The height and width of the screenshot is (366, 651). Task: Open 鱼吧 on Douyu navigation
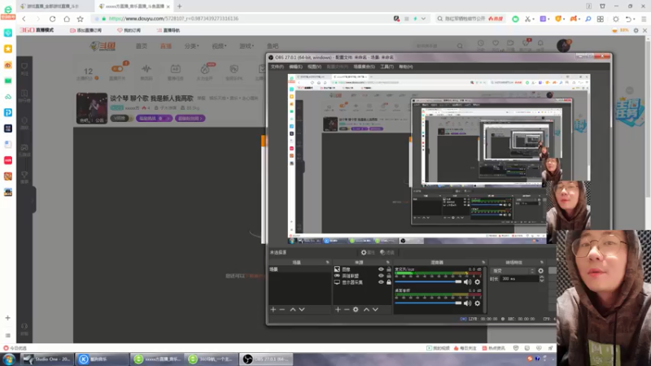(x=273, y=46)
